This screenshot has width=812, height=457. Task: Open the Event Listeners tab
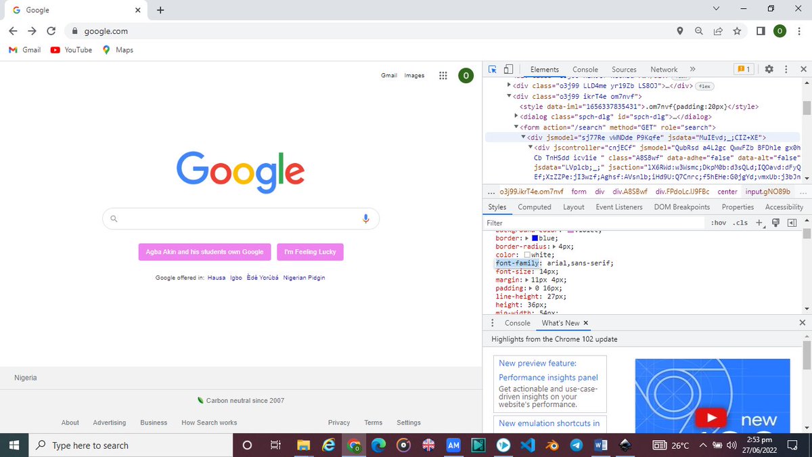[x=620, y=207]
